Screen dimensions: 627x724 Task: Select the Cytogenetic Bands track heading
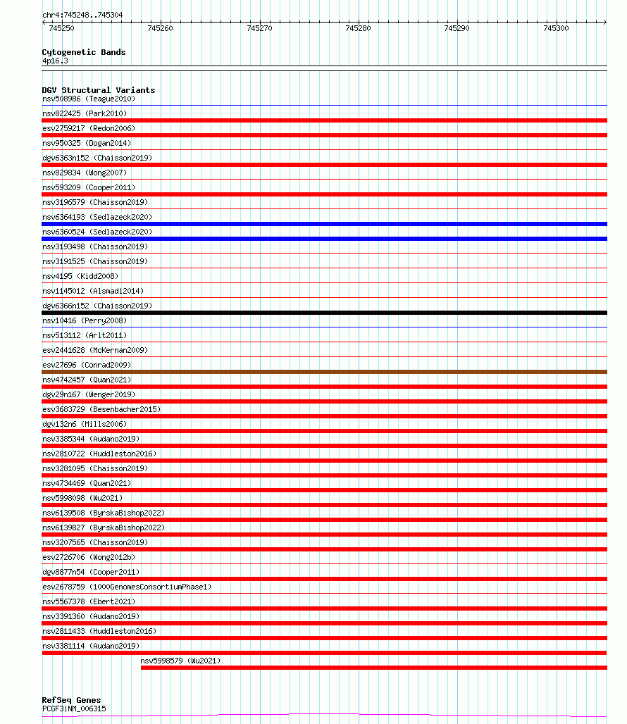tap(84, 52)
